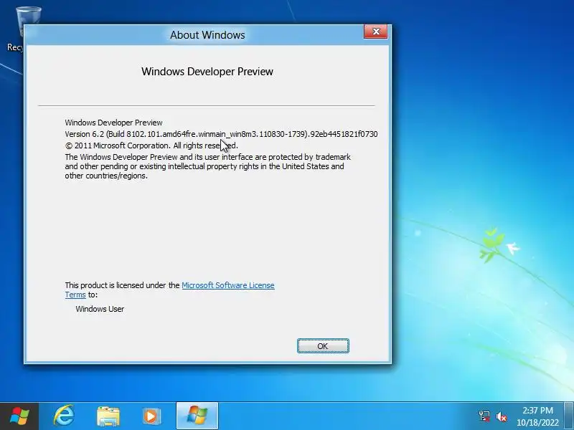
Task: Click the muted volume tray icon
Action: point(501,416)
